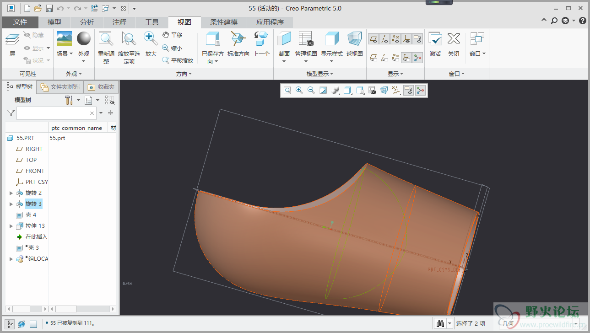590x333 pixels.
Task: Expand the 旋转 2 tree node
Action: coord(11,193)
